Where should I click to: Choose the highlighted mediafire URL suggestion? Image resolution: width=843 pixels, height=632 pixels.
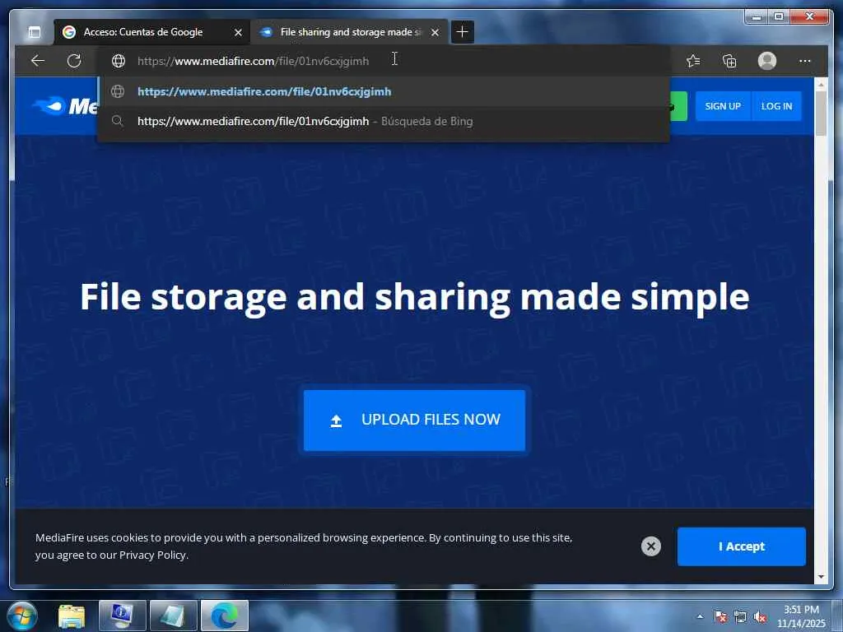tap(384, 91)
